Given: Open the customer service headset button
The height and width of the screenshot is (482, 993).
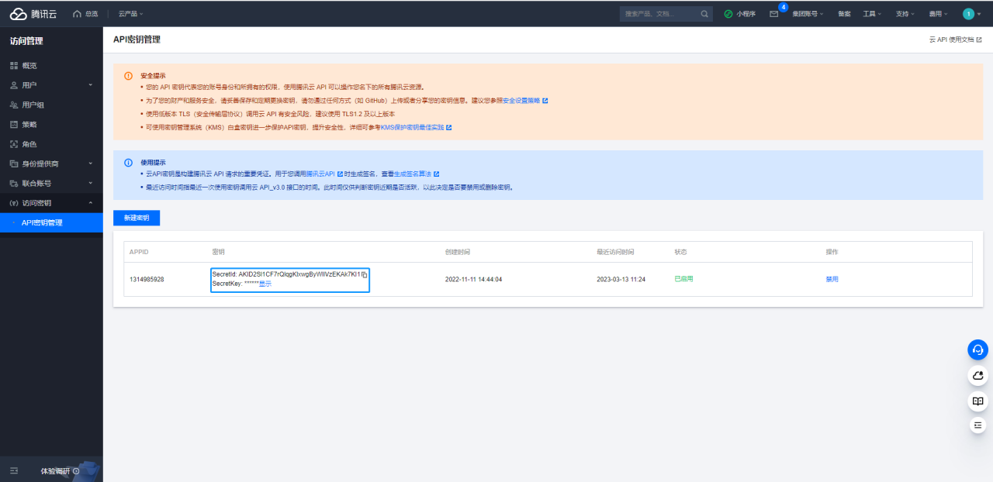Looking at the screenshot, I should 977,349.
